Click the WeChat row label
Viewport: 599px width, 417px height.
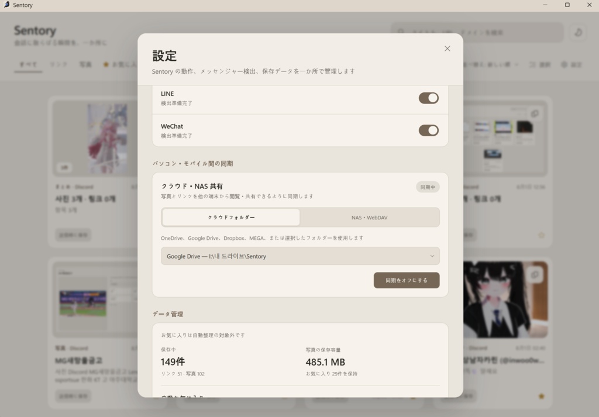tap(172, 126)
